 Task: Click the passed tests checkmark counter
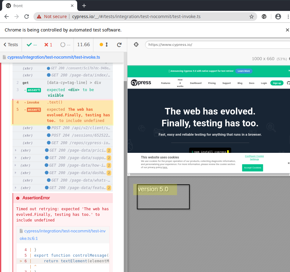pos(32,45)
